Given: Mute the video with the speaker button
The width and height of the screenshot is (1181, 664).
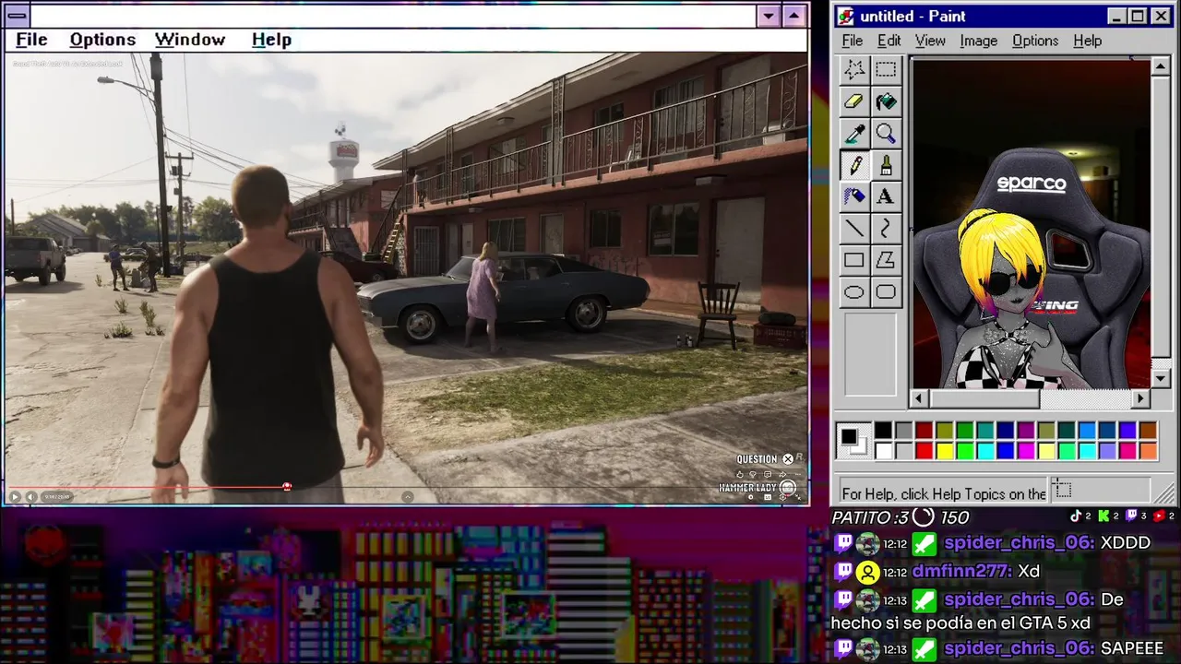Looking at the screenshot, I should [31, 496].
